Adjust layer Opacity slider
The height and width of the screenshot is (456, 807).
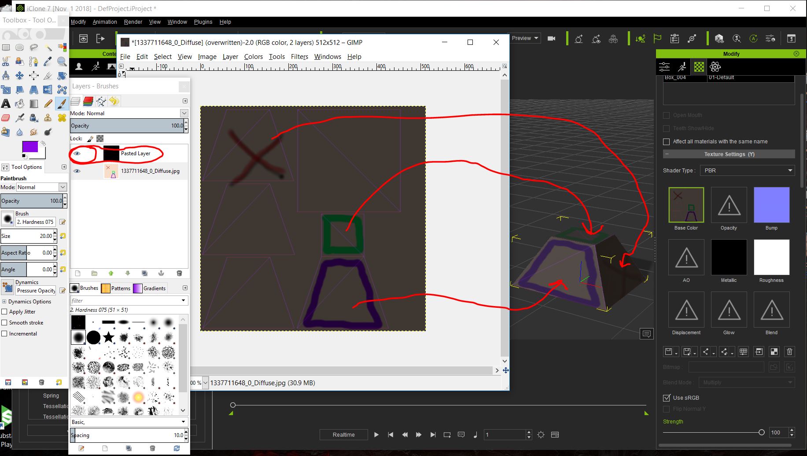coord(127,126)
